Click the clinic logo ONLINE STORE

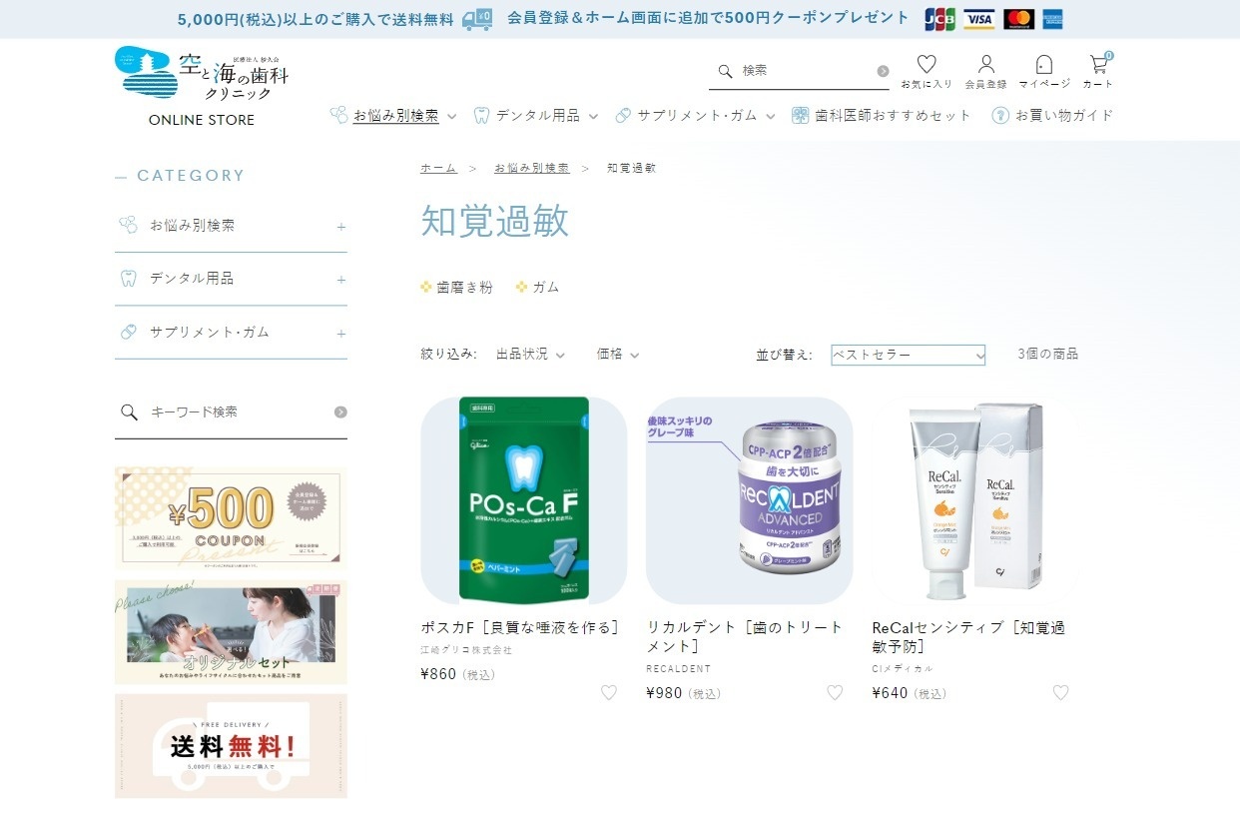click(x=202, y=86)
